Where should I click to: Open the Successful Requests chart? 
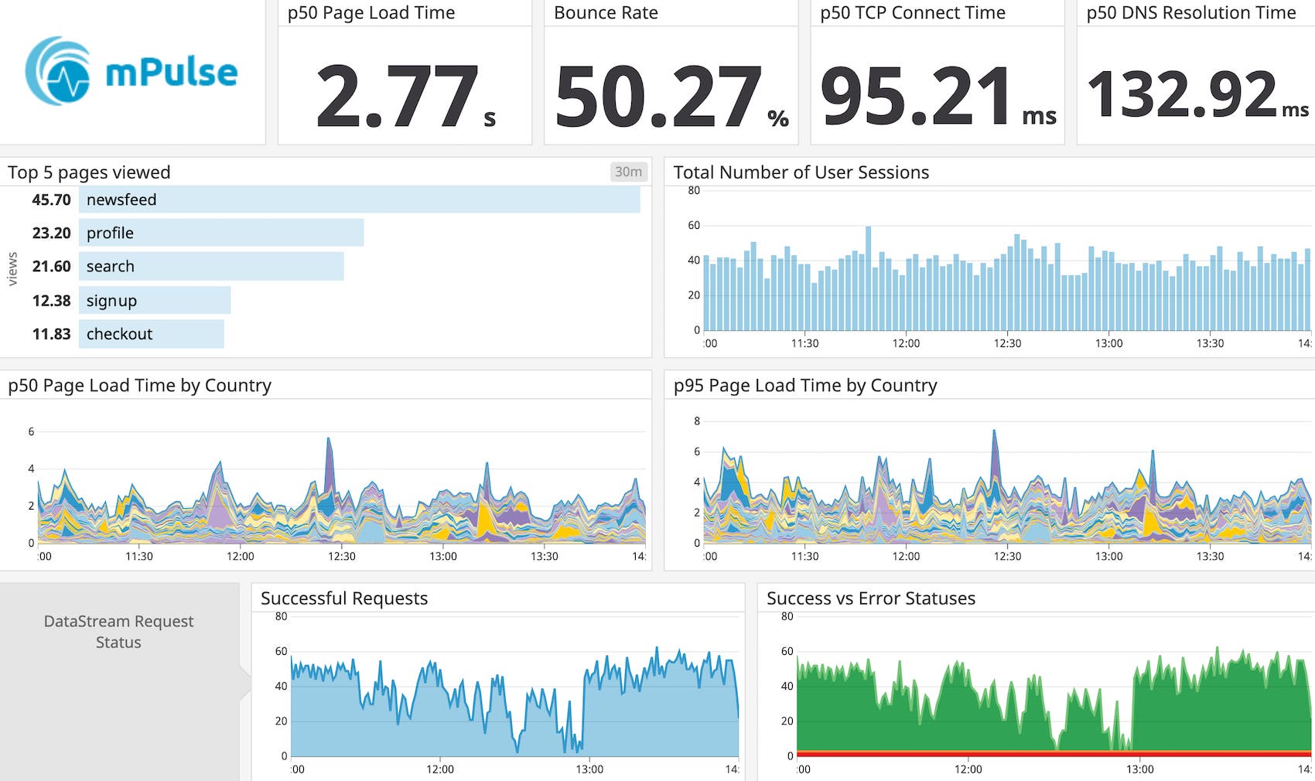pyautogui.click(x=344, y=598)
